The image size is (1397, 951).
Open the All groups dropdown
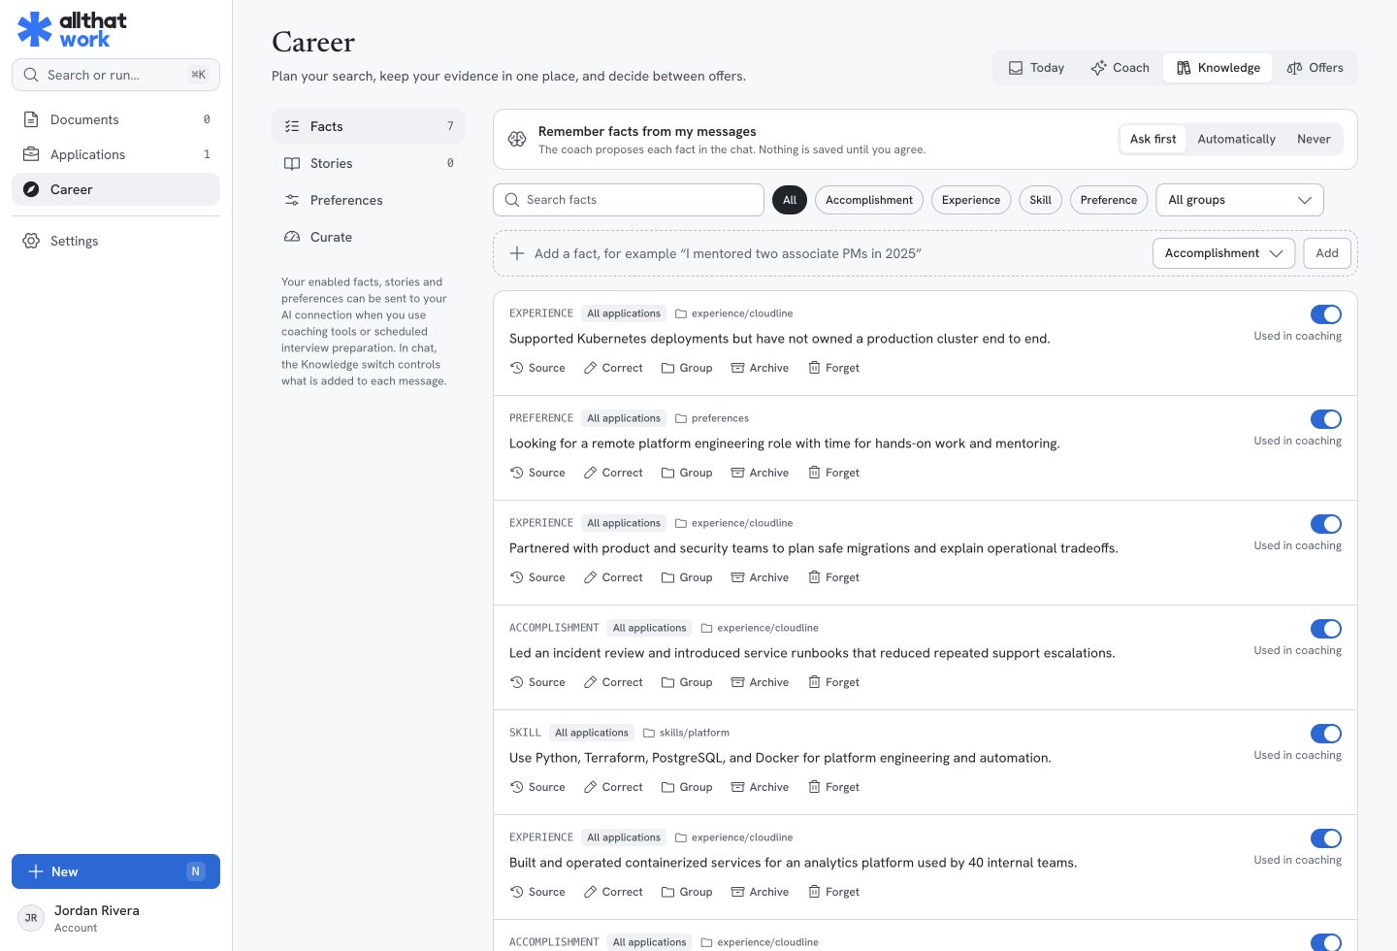(x=1240, y=200)
